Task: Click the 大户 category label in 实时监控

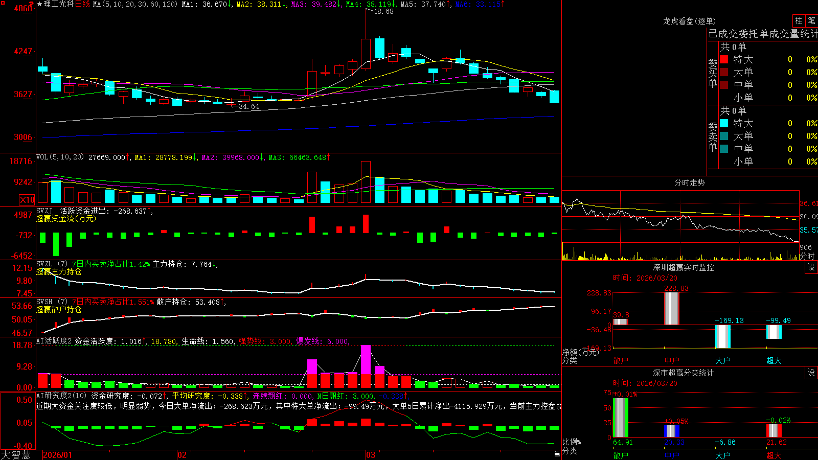Action: (723, 360)
